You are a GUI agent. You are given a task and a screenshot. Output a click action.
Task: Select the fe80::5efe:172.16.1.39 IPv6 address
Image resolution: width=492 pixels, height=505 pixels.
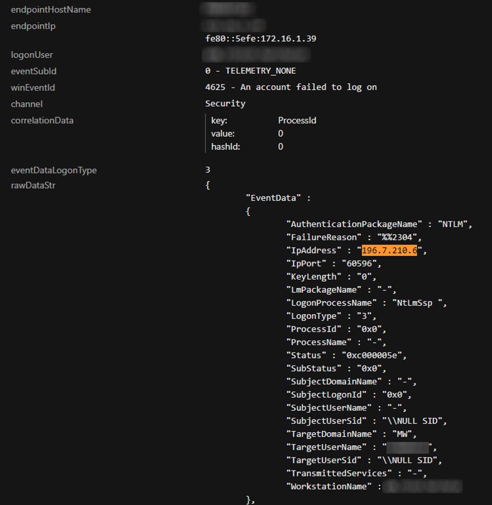(264, 39)
